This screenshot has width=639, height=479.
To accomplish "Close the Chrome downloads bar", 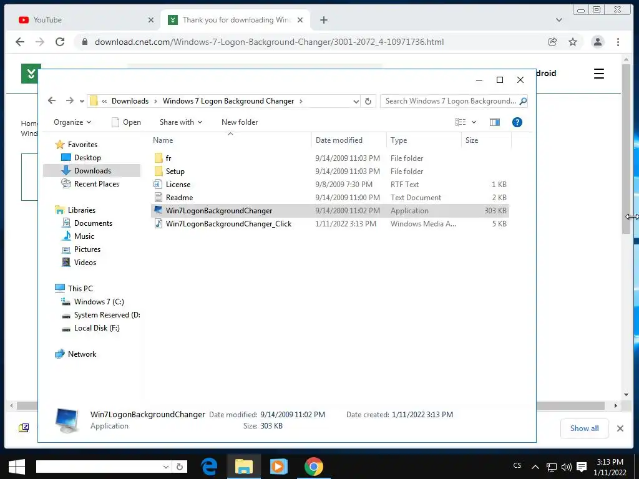I will click(x=620, y=428).
